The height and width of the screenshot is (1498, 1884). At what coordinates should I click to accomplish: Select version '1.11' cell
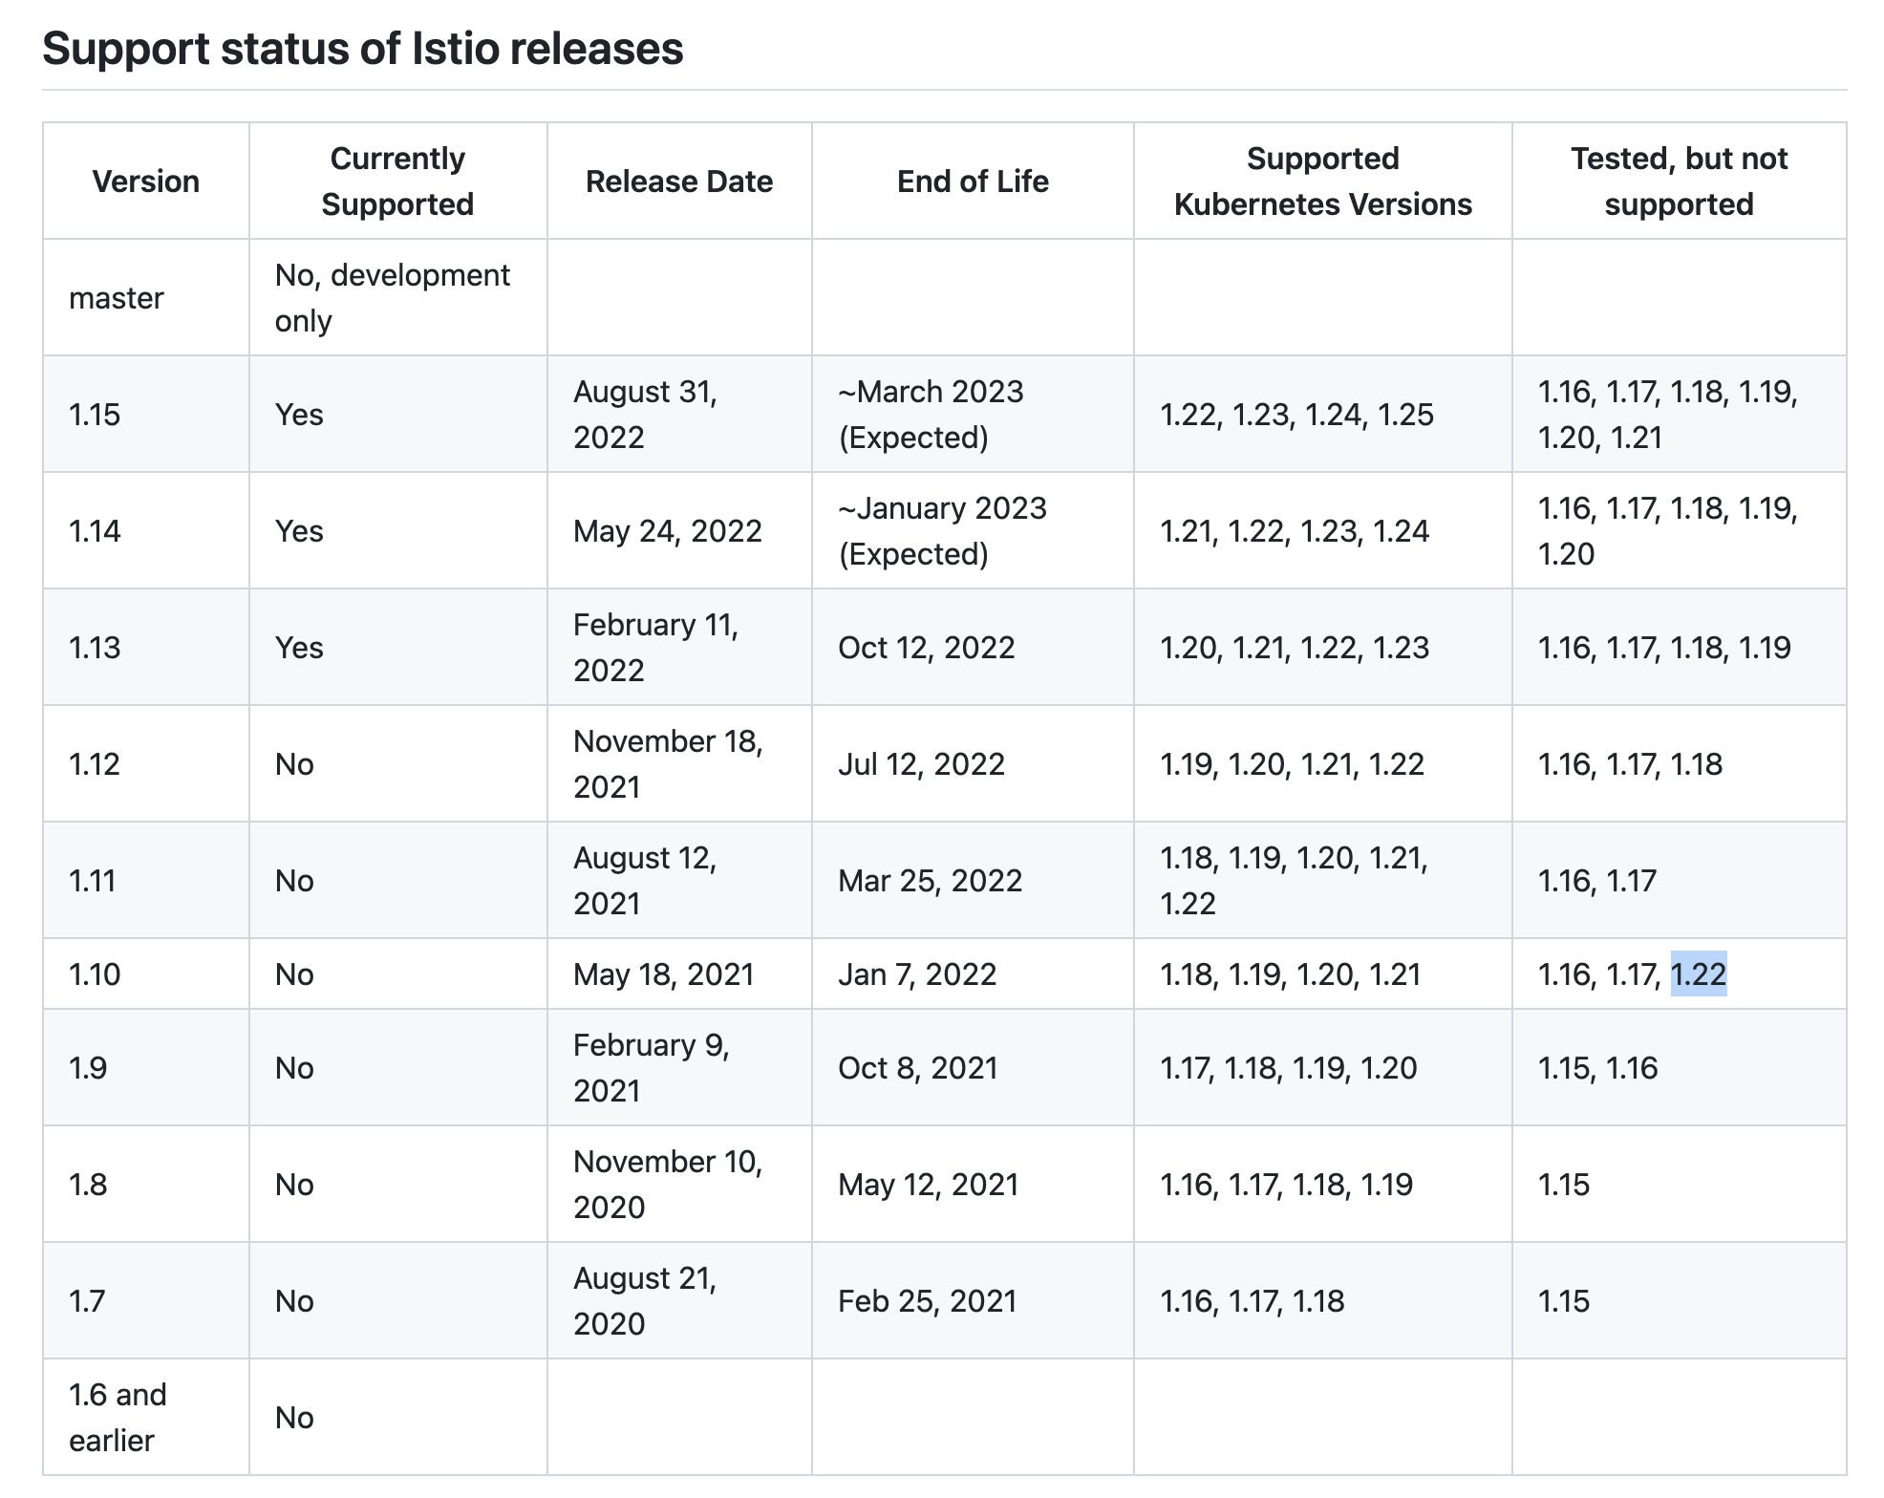point(146,880)
